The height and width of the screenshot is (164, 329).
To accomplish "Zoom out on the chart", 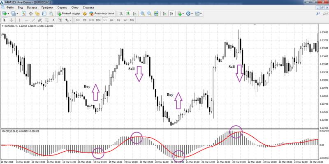I will pos(149,14).
